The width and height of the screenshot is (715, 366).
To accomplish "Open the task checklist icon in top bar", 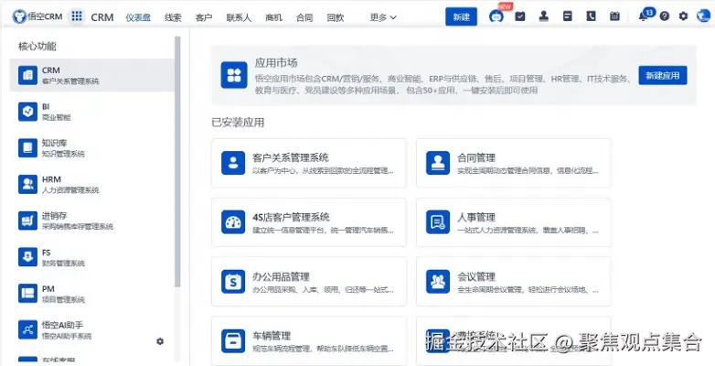I will coord(520,16).
